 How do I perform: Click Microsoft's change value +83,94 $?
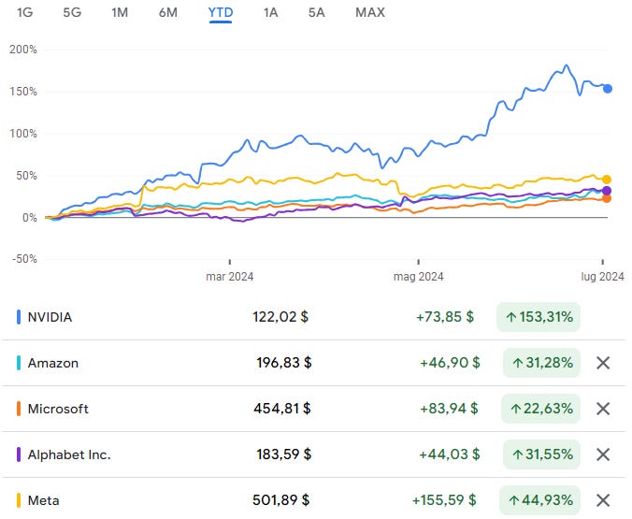pyautogui.click(x=449, y=409)
